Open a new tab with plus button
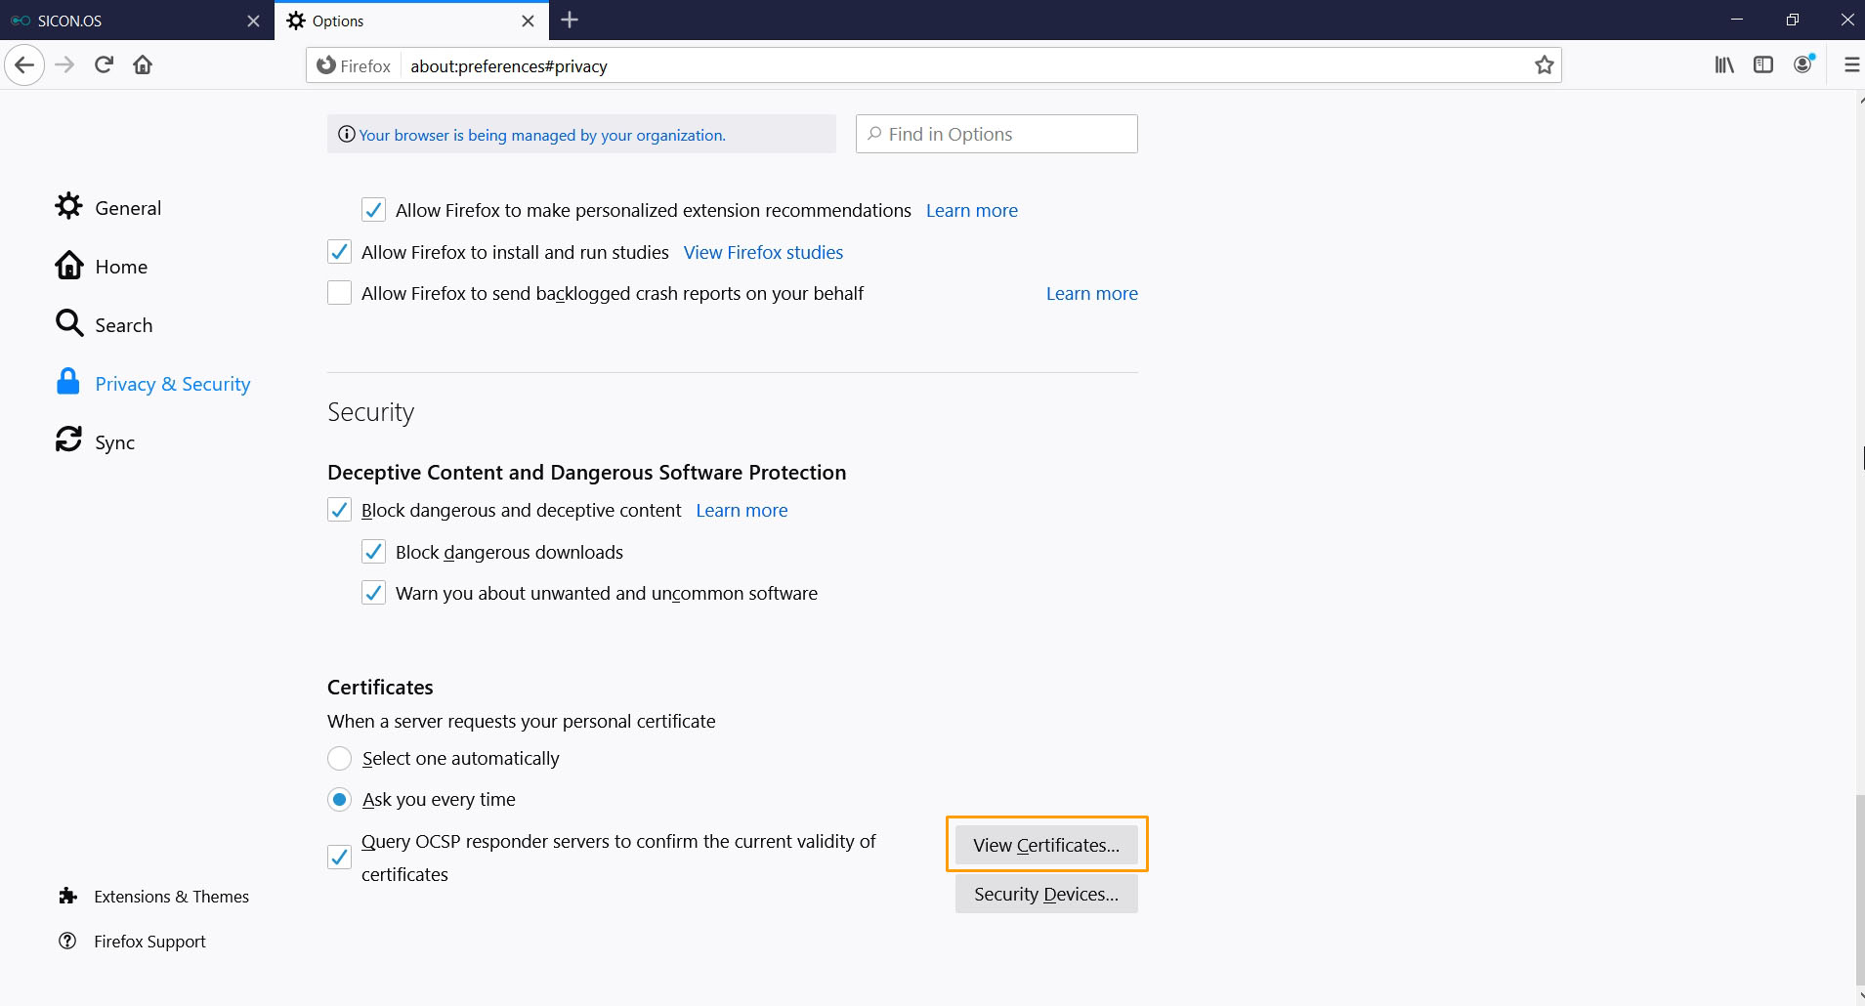The width and height of the screenshot is (1865, 1006). (570, 21)
